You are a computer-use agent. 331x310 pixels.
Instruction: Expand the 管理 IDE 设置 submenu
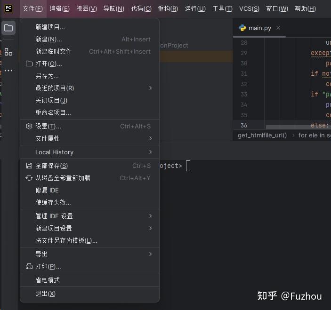pyautogui.click(x=89, y=216)
